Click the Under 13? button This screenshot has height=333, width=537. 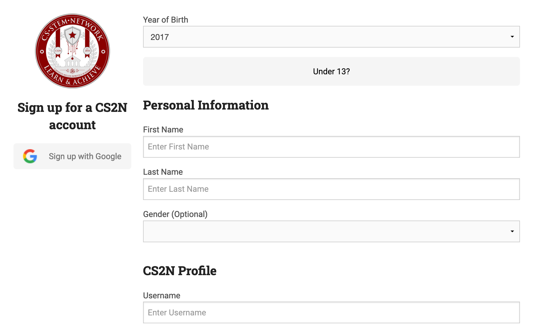tap(331, 71)
